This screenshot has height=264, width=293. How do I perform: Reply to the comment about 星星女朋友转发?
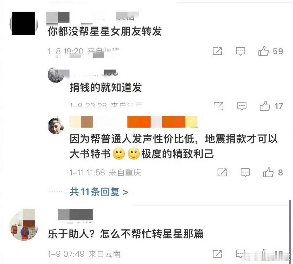coord(240,51)
